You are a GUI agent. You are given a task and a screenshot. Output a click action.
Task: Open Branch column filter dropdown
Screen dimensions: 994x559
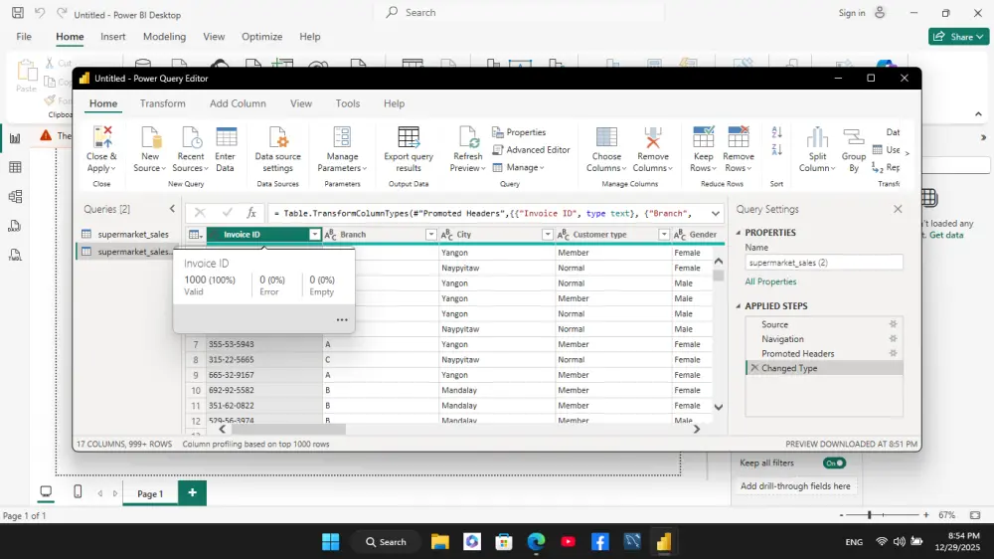[430, 235]
